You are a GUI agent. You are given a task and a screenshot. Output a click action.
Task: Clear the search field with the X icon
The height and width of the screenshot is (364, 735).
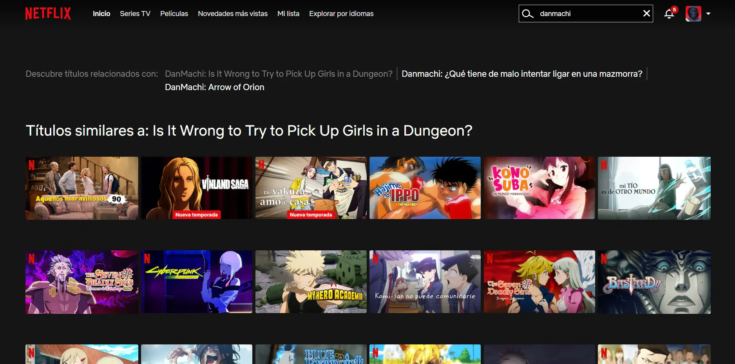click(646, 14)
